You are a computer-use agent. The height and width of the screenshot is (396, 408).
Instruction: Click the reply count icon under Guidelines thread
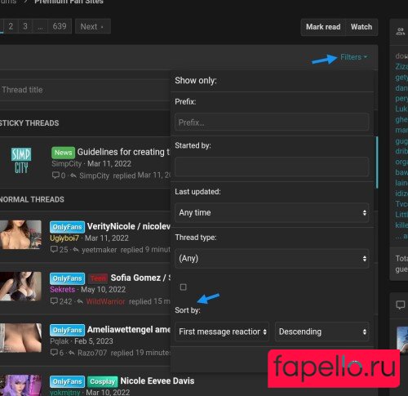coord(55,175)
